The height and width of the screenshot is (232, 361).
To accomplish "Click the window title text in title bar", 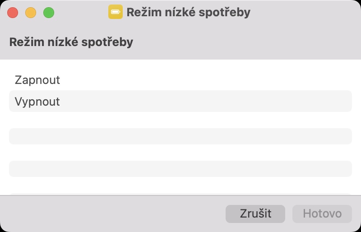I will [188, 12].
